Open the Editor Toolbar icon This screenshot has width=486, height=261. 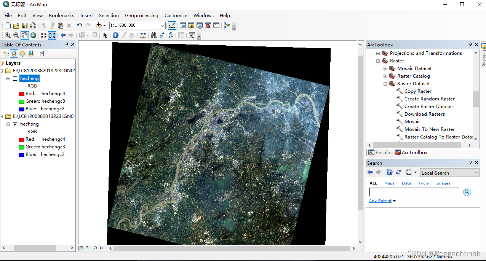[172, 25]
